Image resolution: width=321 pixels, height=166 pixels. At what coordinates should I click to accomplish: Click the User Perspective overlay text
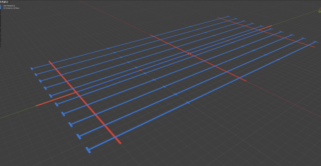click(8, 6)
